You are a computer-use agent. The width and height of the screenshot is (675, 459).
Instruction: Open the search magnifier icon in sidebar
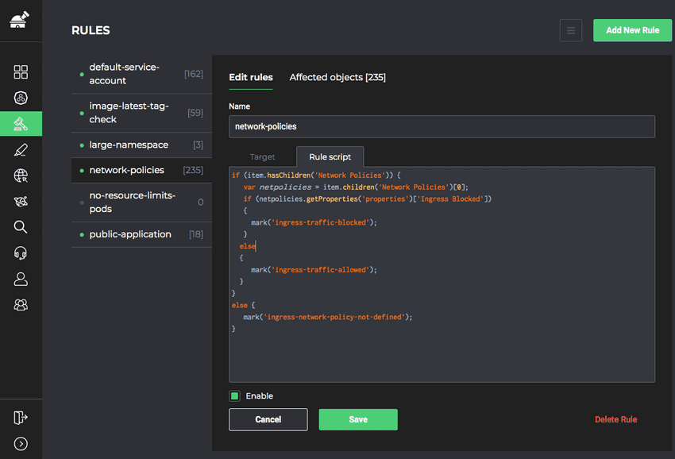click(x=21, y=227)
